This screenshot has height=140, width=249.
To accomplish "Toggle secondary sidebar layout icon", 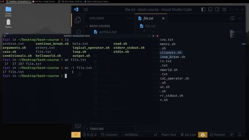I will click(x=217, y=9).
